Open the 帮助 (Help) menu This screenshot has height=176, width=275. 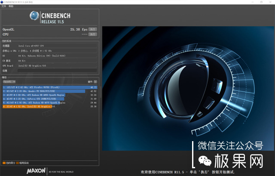point(11,6)
